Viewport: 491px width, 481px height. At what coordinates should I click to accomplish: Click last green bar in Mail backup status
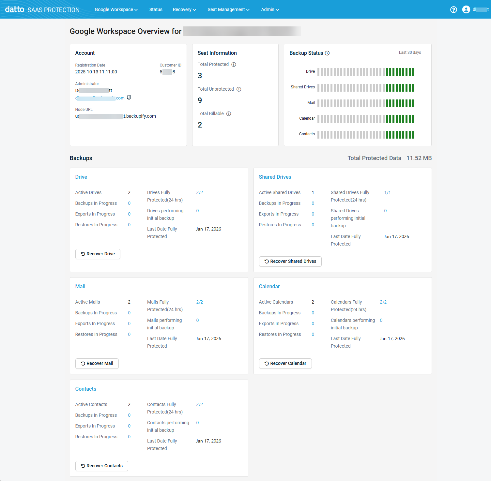(413, 103)
